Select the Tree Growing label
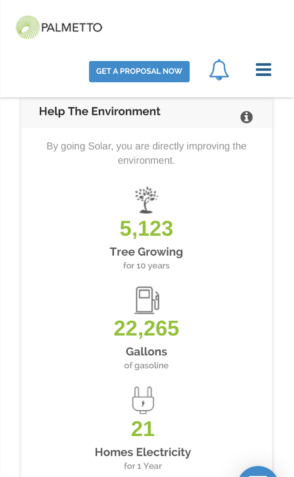This screenshot has width=294, height=477. 146,252
